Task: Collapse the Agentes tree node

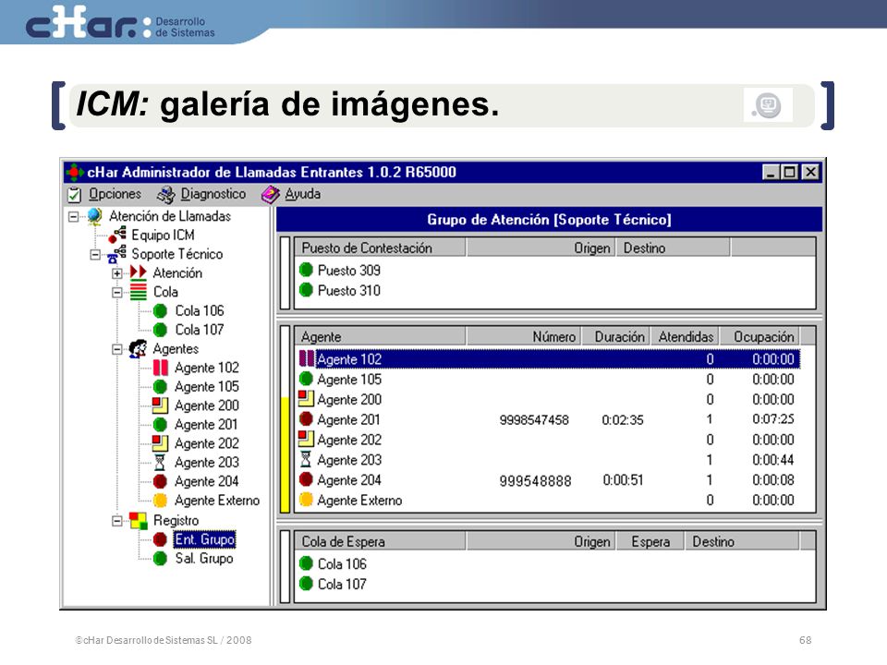Action: 116,349
